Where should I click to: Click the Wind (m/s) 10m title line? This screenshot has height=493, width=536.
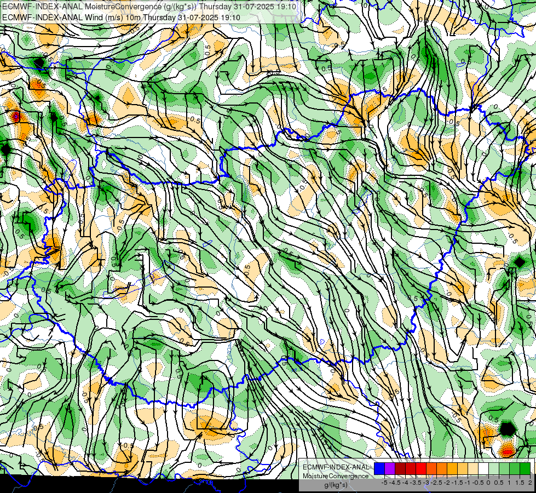point(122,18)
